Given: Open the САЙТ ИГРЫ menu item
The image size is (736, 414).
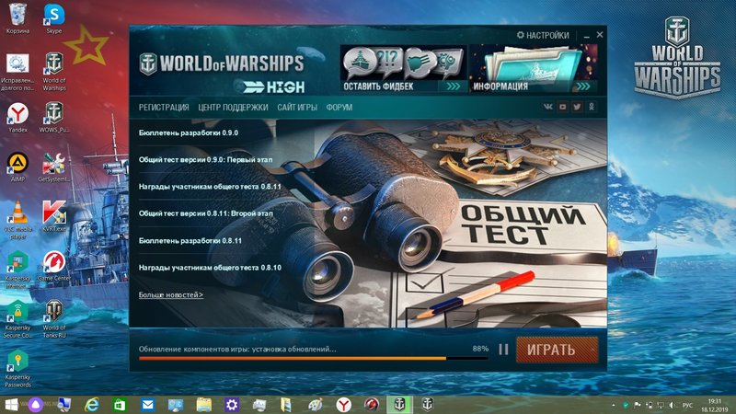Looking at the screenshot, I should point(297,108).
